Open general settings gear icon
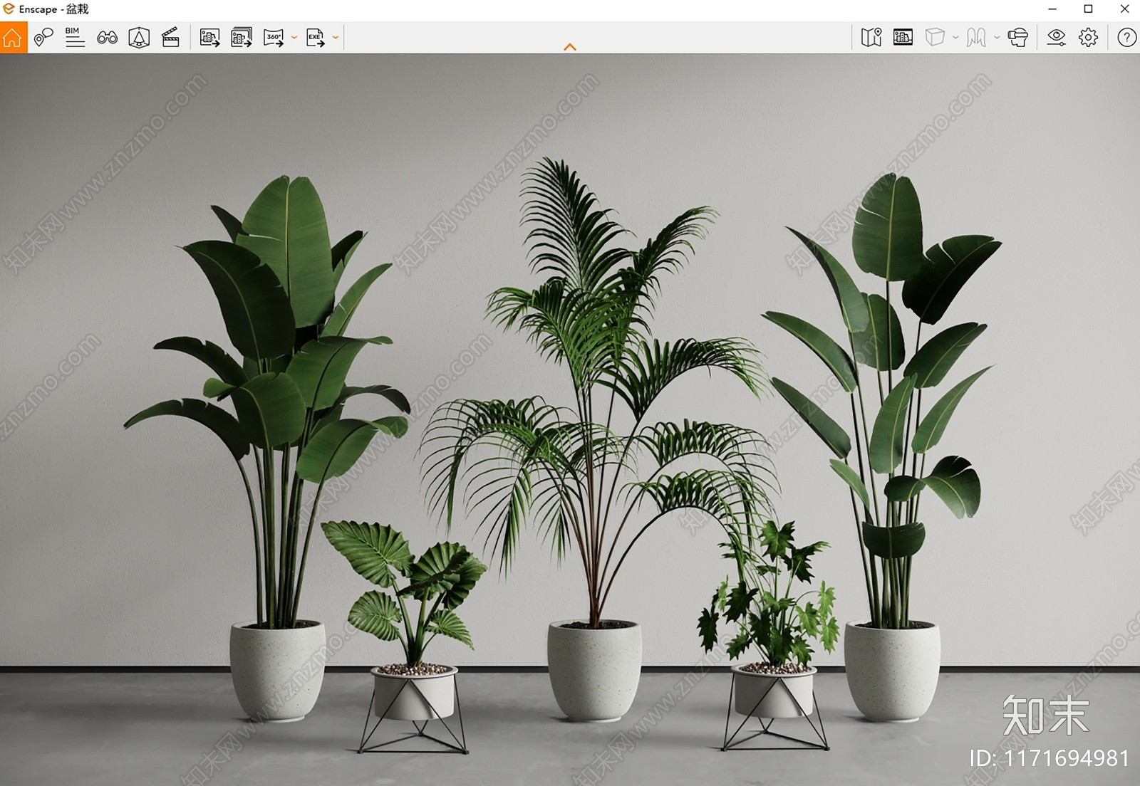The image size is (1140, 786). tap(1089, 37)
